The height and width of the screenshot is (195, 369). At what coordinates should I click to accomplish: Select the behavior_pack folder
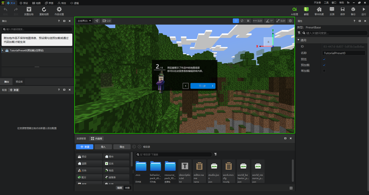(x=156, y=171)
